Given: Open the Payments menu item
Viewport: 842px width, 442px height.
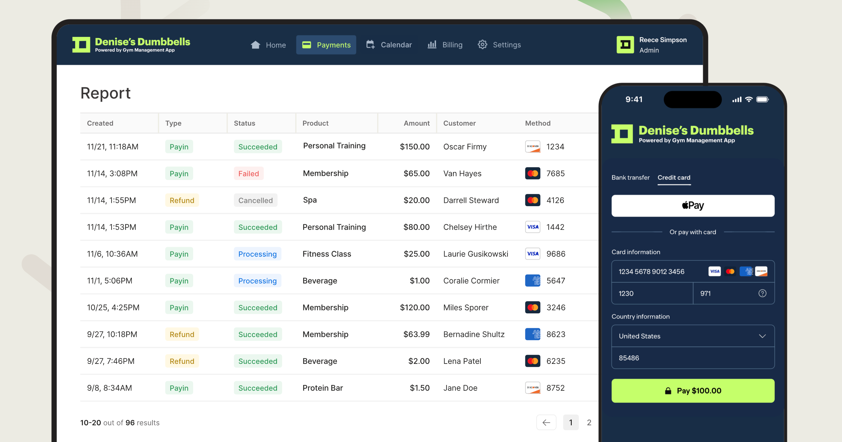Looking at the screenshot, I should point(326,45).
